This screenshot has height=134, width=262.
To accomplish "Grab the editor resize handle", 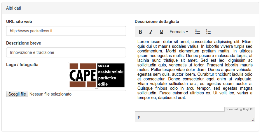I will click(253, 120).
